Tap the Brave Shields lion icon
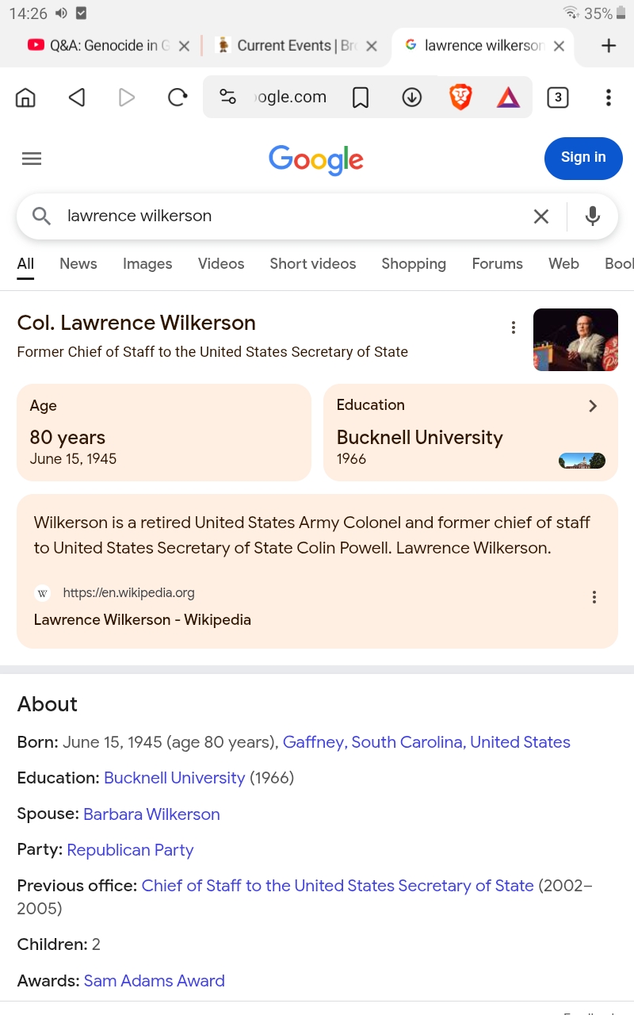 [460, 98]
